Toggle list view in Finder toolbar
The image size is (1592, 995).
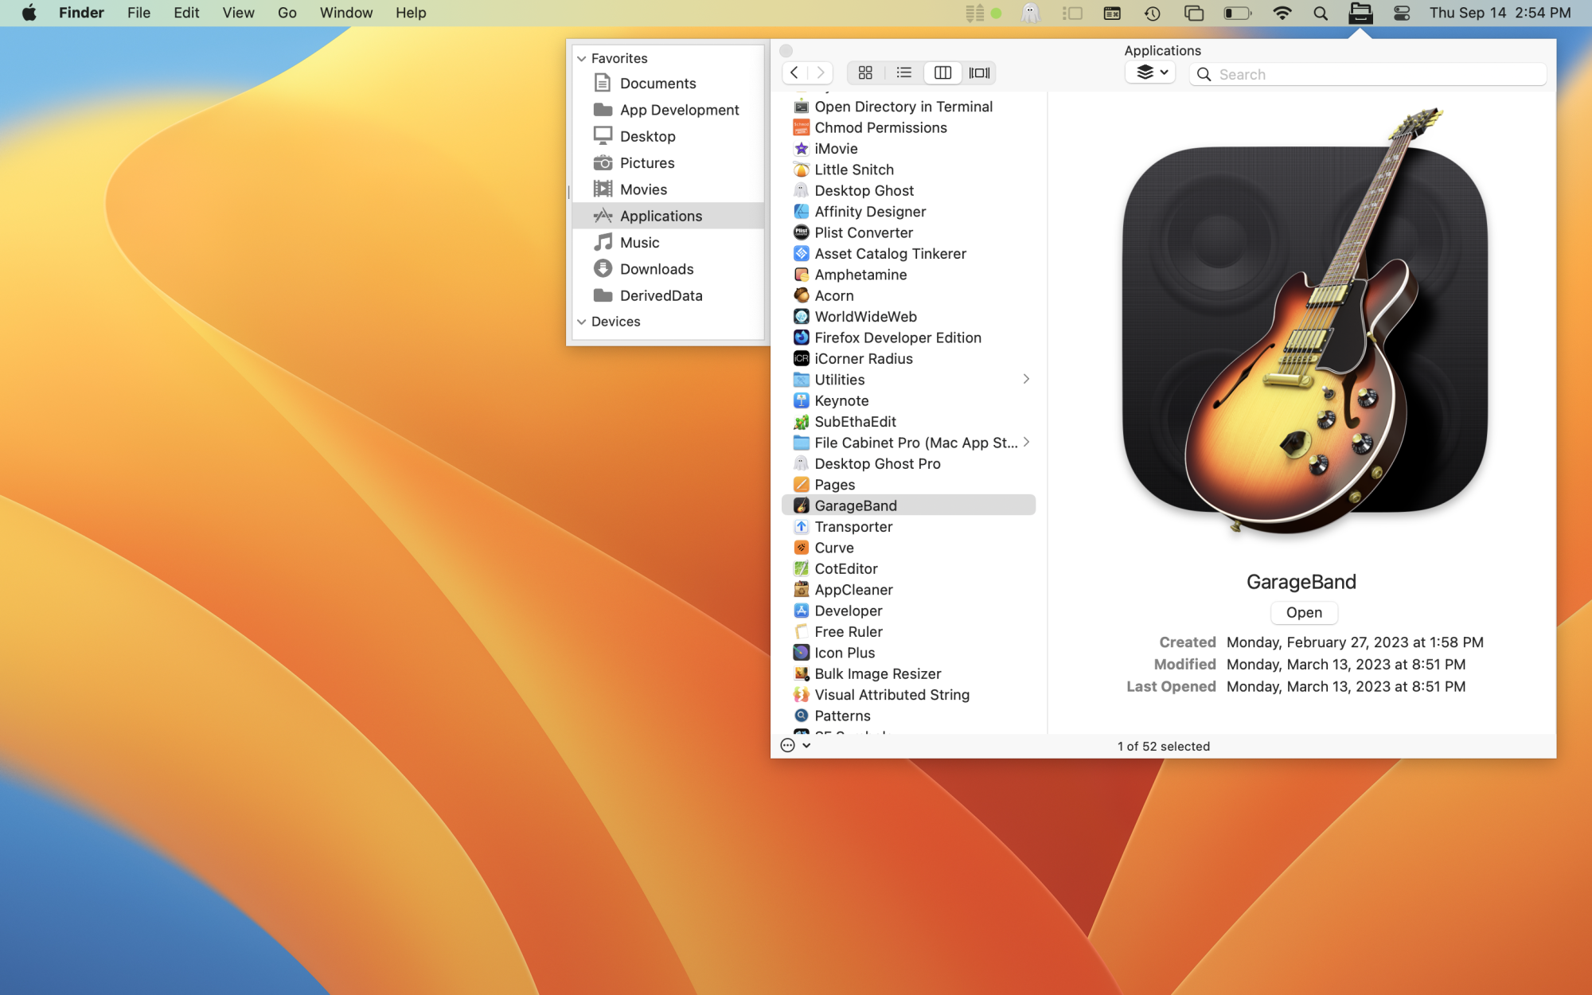click(x=904, y=72)
